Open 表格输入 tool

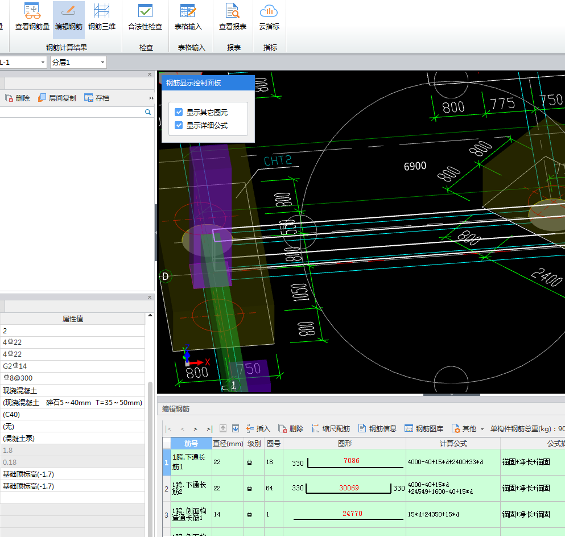click(x=188, y=17)
